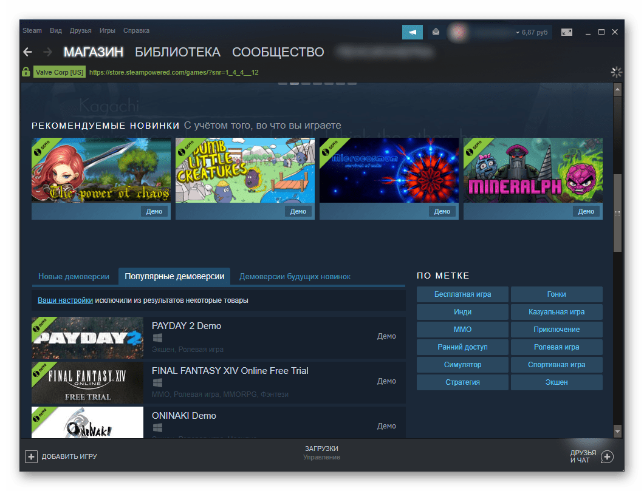Click Демо button under Power of Chaos
The image size is (644, 491).
click(154, 211)
